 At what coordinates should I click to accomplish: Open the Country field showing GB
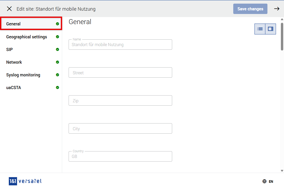120,156
